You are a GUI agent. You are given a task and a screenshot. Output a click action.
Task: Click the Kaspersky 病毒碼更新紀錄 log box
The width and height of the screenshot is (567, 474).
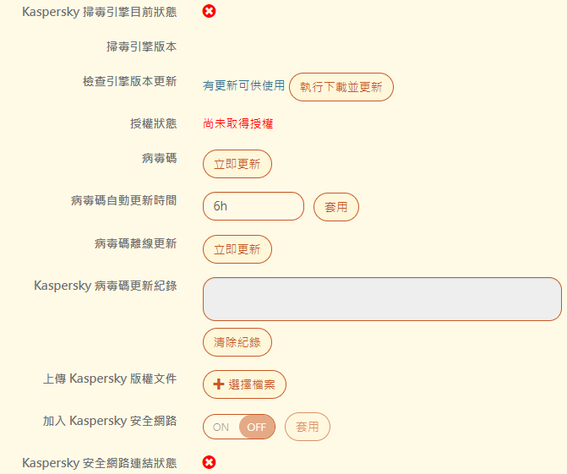click(x=382, y=299)
